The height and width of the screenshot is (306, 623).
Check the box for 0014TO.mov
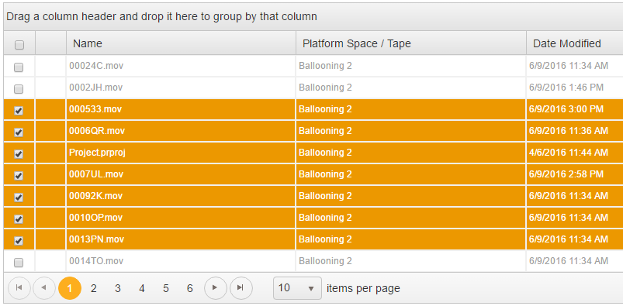19,263
